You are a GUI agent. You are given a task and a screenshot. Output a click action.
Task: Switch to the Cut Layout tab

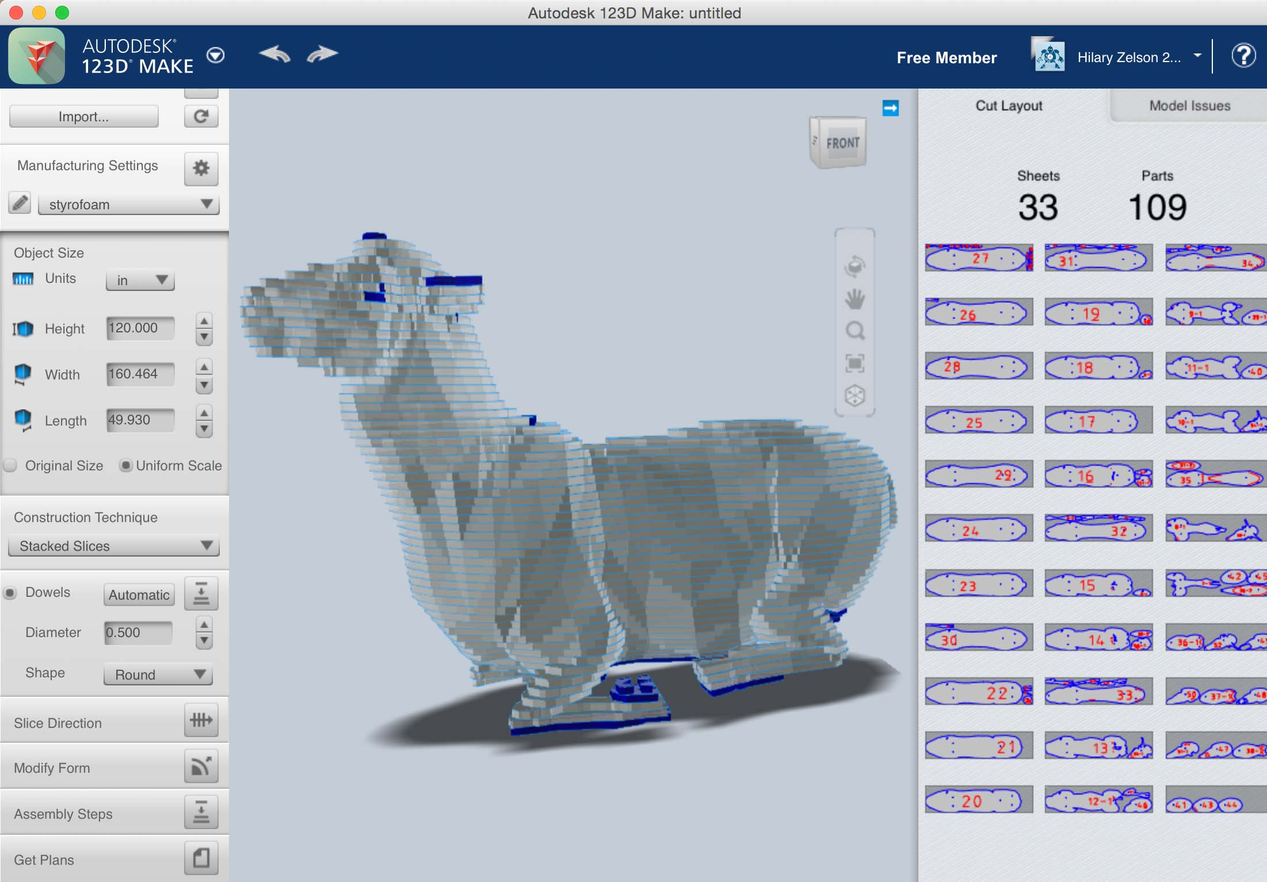coord(1009,105)
